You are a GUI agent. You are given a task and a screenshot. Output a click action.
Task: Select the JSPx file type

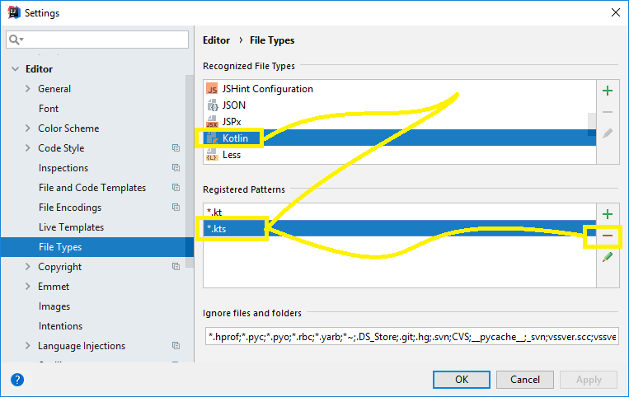pos(400,121)
